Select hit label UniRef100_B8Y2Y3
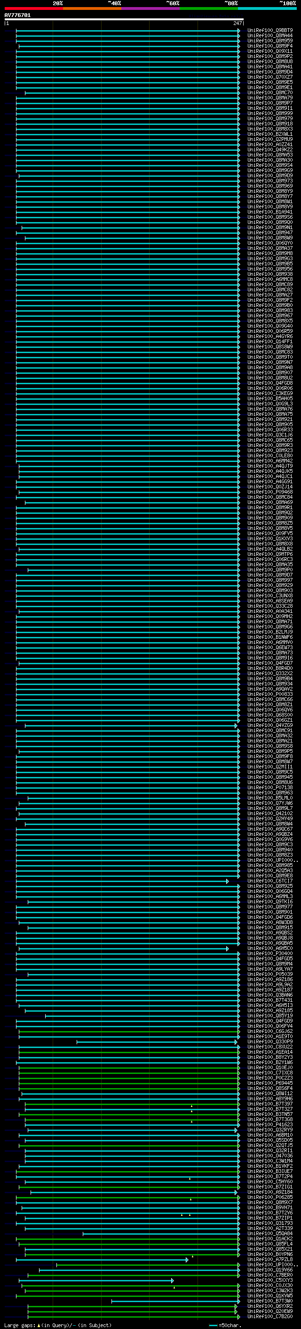The image size is (301, 1329). pyautogui.click(x=270, y=1057)
